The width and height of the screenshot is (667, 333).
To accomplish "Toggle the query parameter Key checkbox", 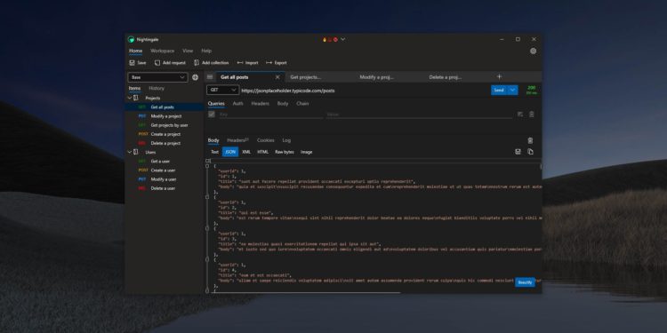I will (212, 115).
